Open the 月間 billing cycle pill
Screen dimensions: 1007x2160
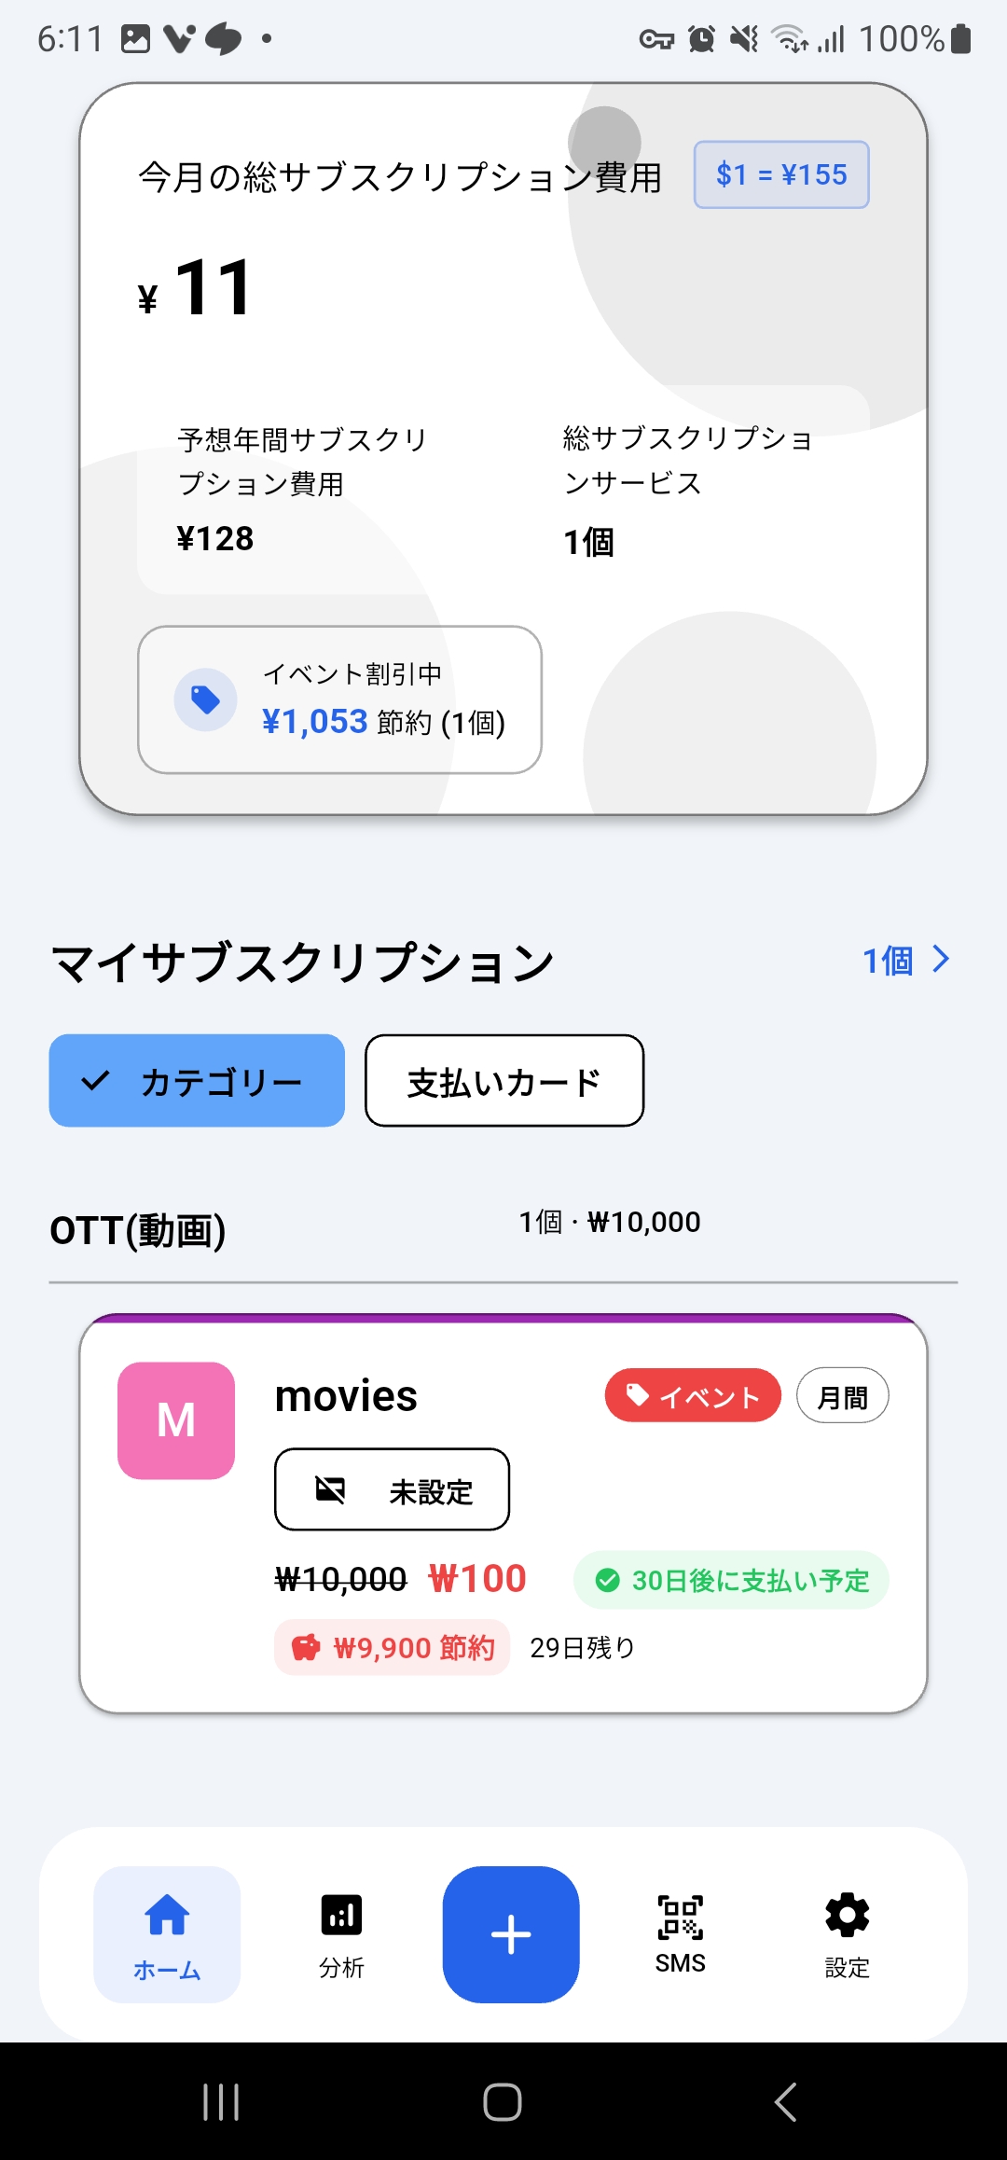click(842, 1396)
